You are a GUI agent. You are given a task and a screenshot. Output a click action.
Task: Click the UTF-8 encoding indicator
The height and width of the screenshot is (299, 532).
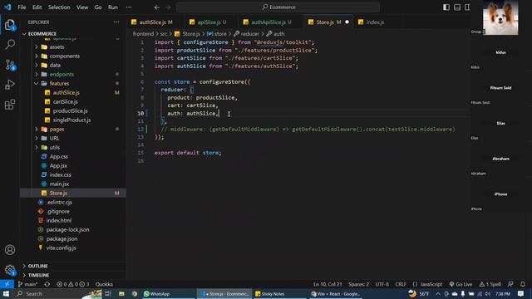(382, 284)
